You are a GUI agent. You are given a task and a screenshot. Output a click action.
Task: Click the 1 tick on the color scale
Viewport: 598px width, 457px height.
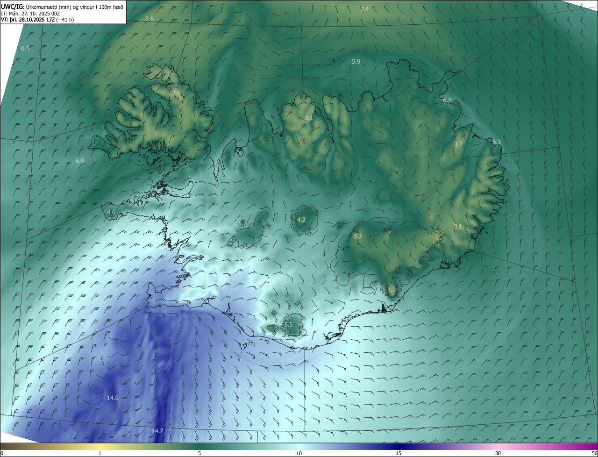click(x=100, y=453)
